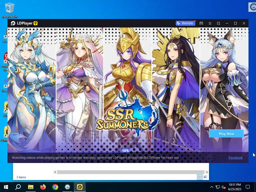Close the LDPlayer window
Screen dimensions: 256x192
tap(244, 23)
